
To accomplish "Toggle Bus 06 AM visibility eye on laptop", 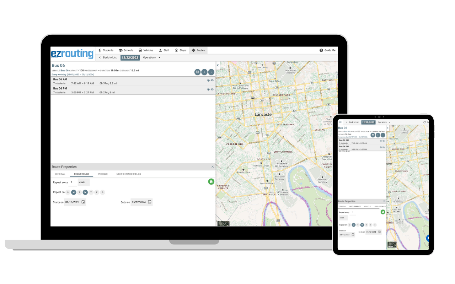I will click(x=212, y=80).
